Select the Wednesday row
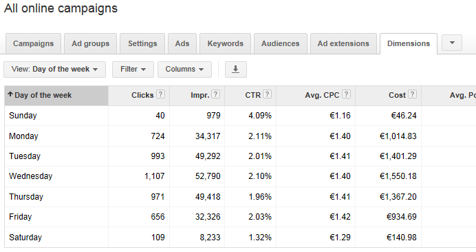 [240, 176]
